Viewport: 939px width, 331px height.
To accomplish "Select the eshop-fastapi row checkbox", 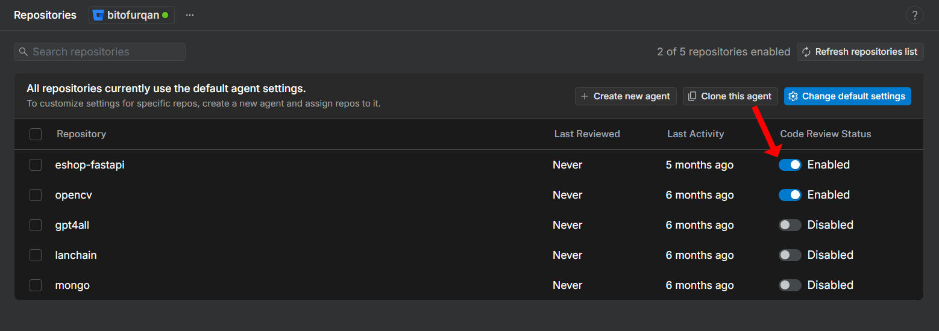I will click(36, 165).
